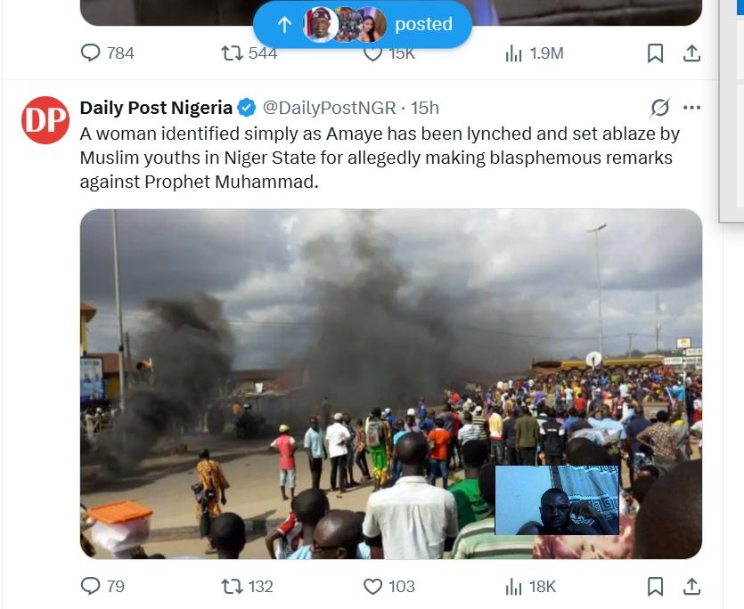View analytics showing 18K views
The height and width of the screenshot is (609, 744).
pyautogui.click(x=514, y=586)
